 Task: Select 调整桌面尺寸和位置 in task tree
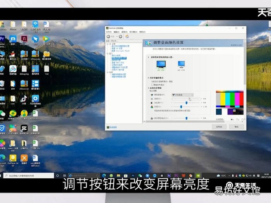(119, 67)
